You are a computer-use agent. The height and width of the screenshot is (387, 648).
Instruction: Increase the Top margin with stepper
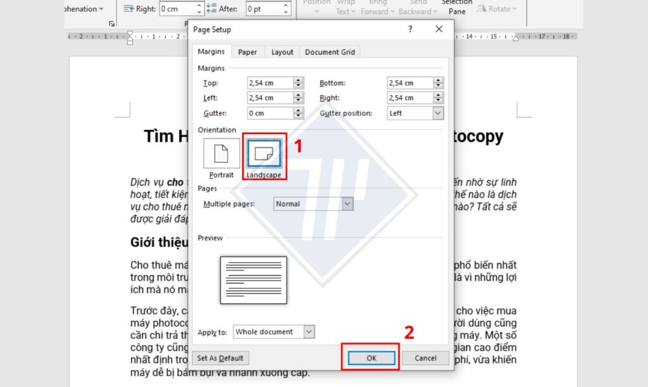pyautogui.click(x=299, y=80)
